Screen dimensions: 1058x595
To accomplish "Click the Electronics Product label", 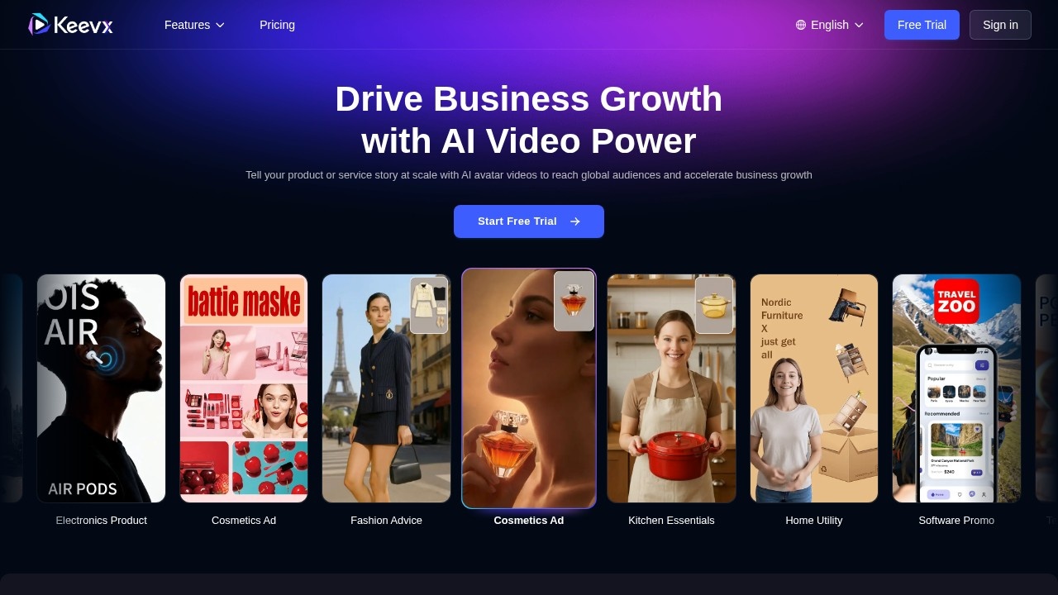I will (x=101, y=521).
